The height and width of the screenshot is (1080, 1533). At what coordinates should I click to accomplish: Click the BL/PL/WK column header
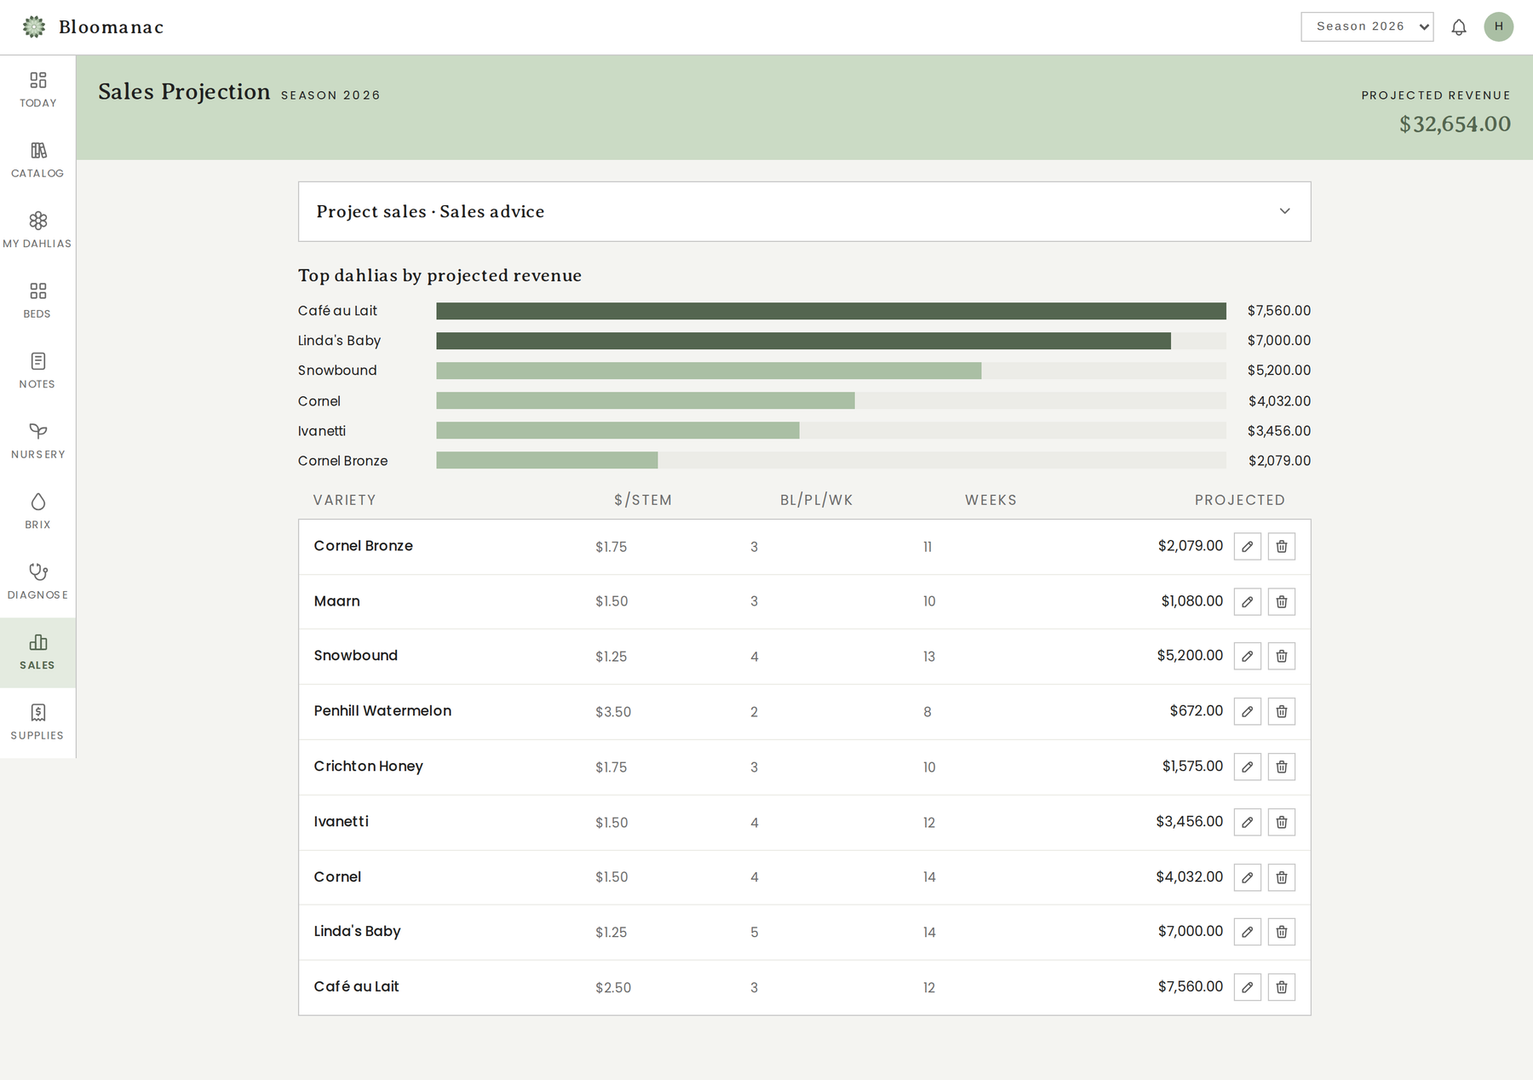point(816,500)
